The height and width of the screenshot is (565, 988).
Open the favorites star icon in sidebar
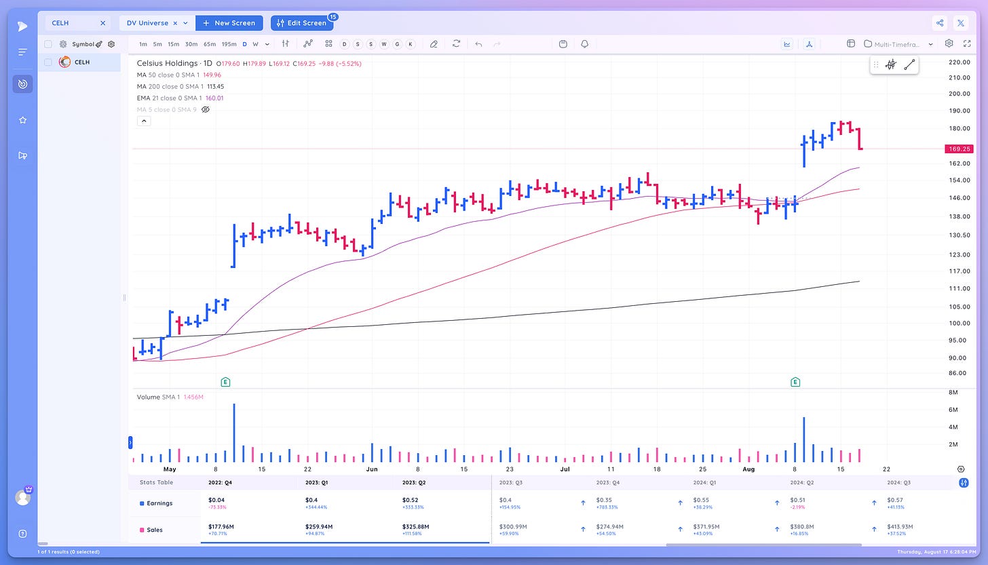(22, 120)
